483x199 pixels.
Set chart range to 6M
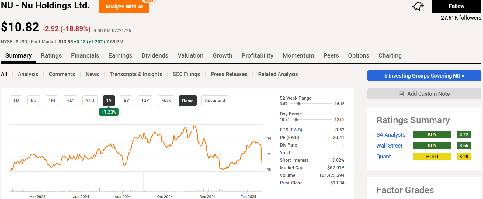tap(70, 101)
